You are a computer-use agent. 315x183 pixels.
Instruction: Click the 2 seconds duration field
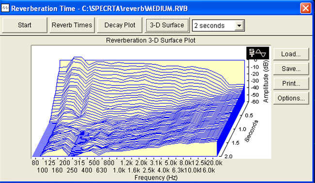point(218,26)
